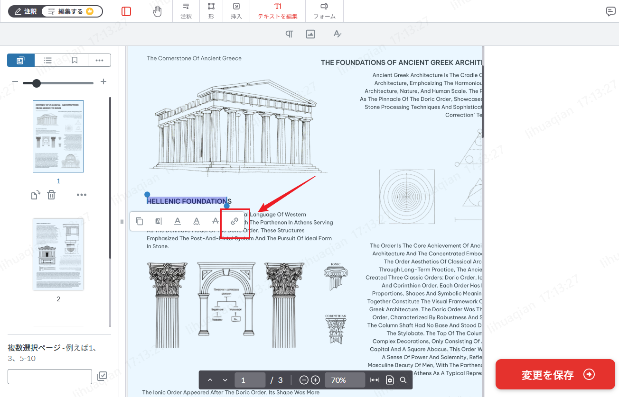Image resolution: width=619 pixels, height=397 pixels.
Task: Copy selected text icon
Action: point(140,221)
